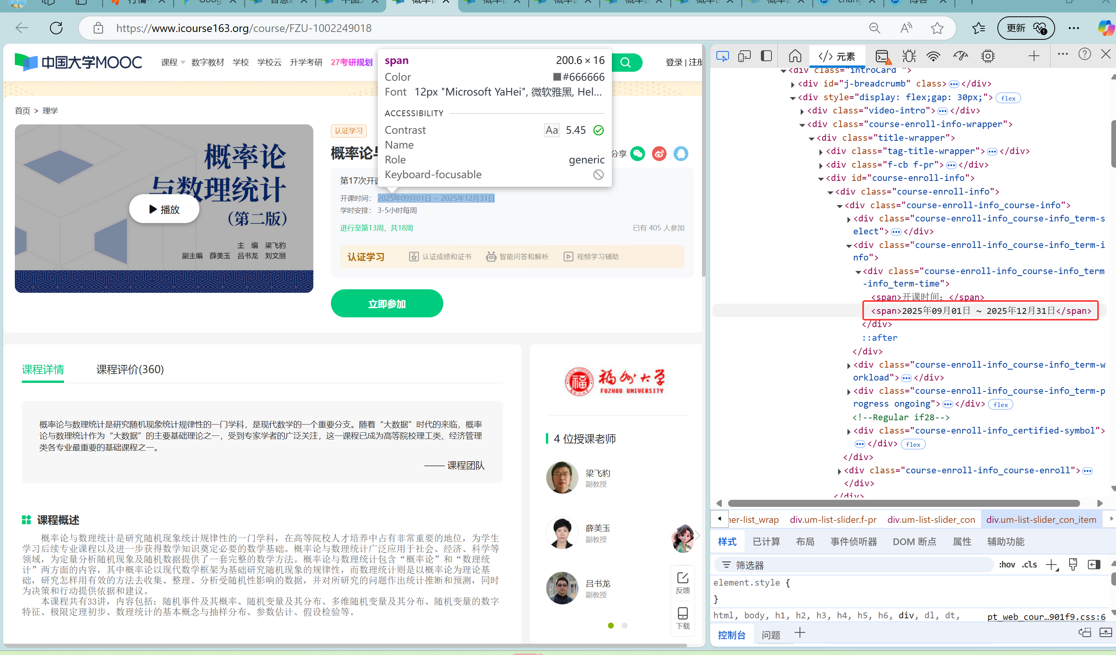Add page to favorites star icon
The height and width of the screenshot is (655, 1116).
[937, 28]
